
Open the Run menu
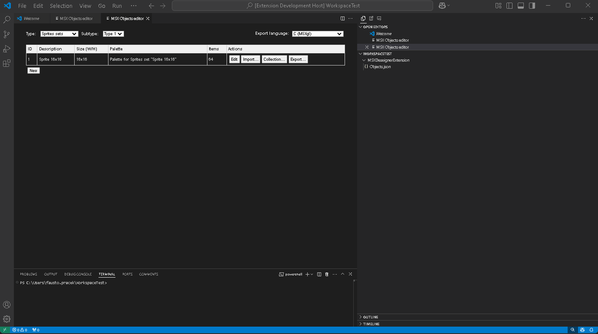click(x=117, y=6)
